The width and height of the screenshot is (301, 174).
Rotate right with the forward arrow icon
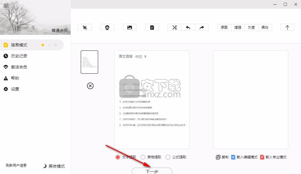pyautogui.click(x=202, y=27)
